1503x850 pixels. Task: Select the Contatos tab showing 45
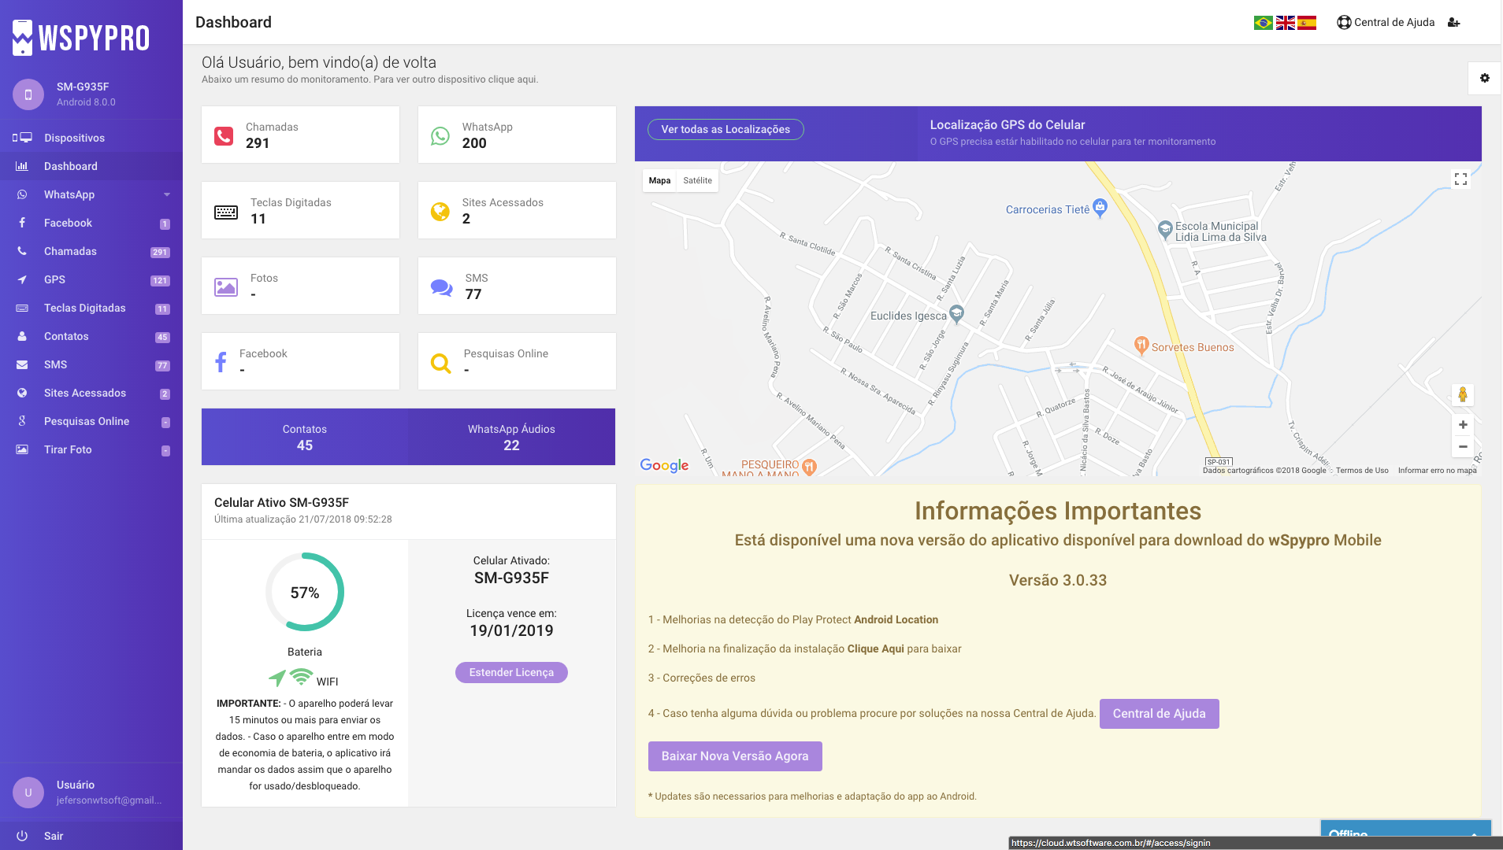tap(305, 437)
